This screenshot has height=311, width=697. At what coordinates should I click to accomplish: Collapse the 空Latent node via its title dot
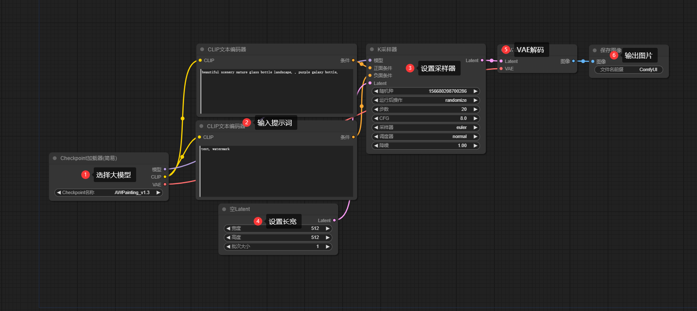[224, 209]
